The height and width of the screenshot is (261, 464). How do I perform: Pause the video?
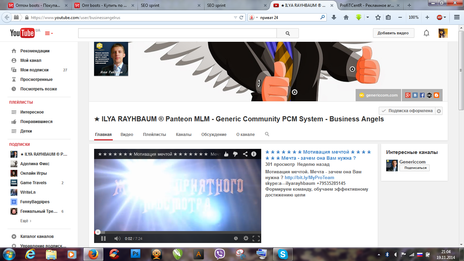[103, 239]
